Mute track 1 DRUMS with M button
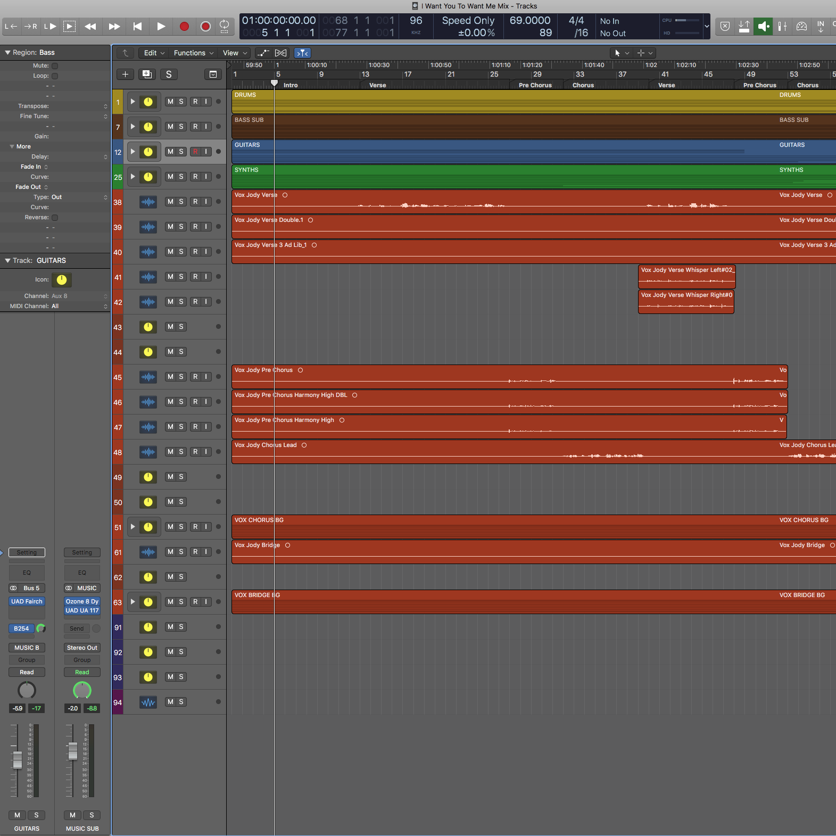This screenshot has height=836, width=836. pos(170,102)
